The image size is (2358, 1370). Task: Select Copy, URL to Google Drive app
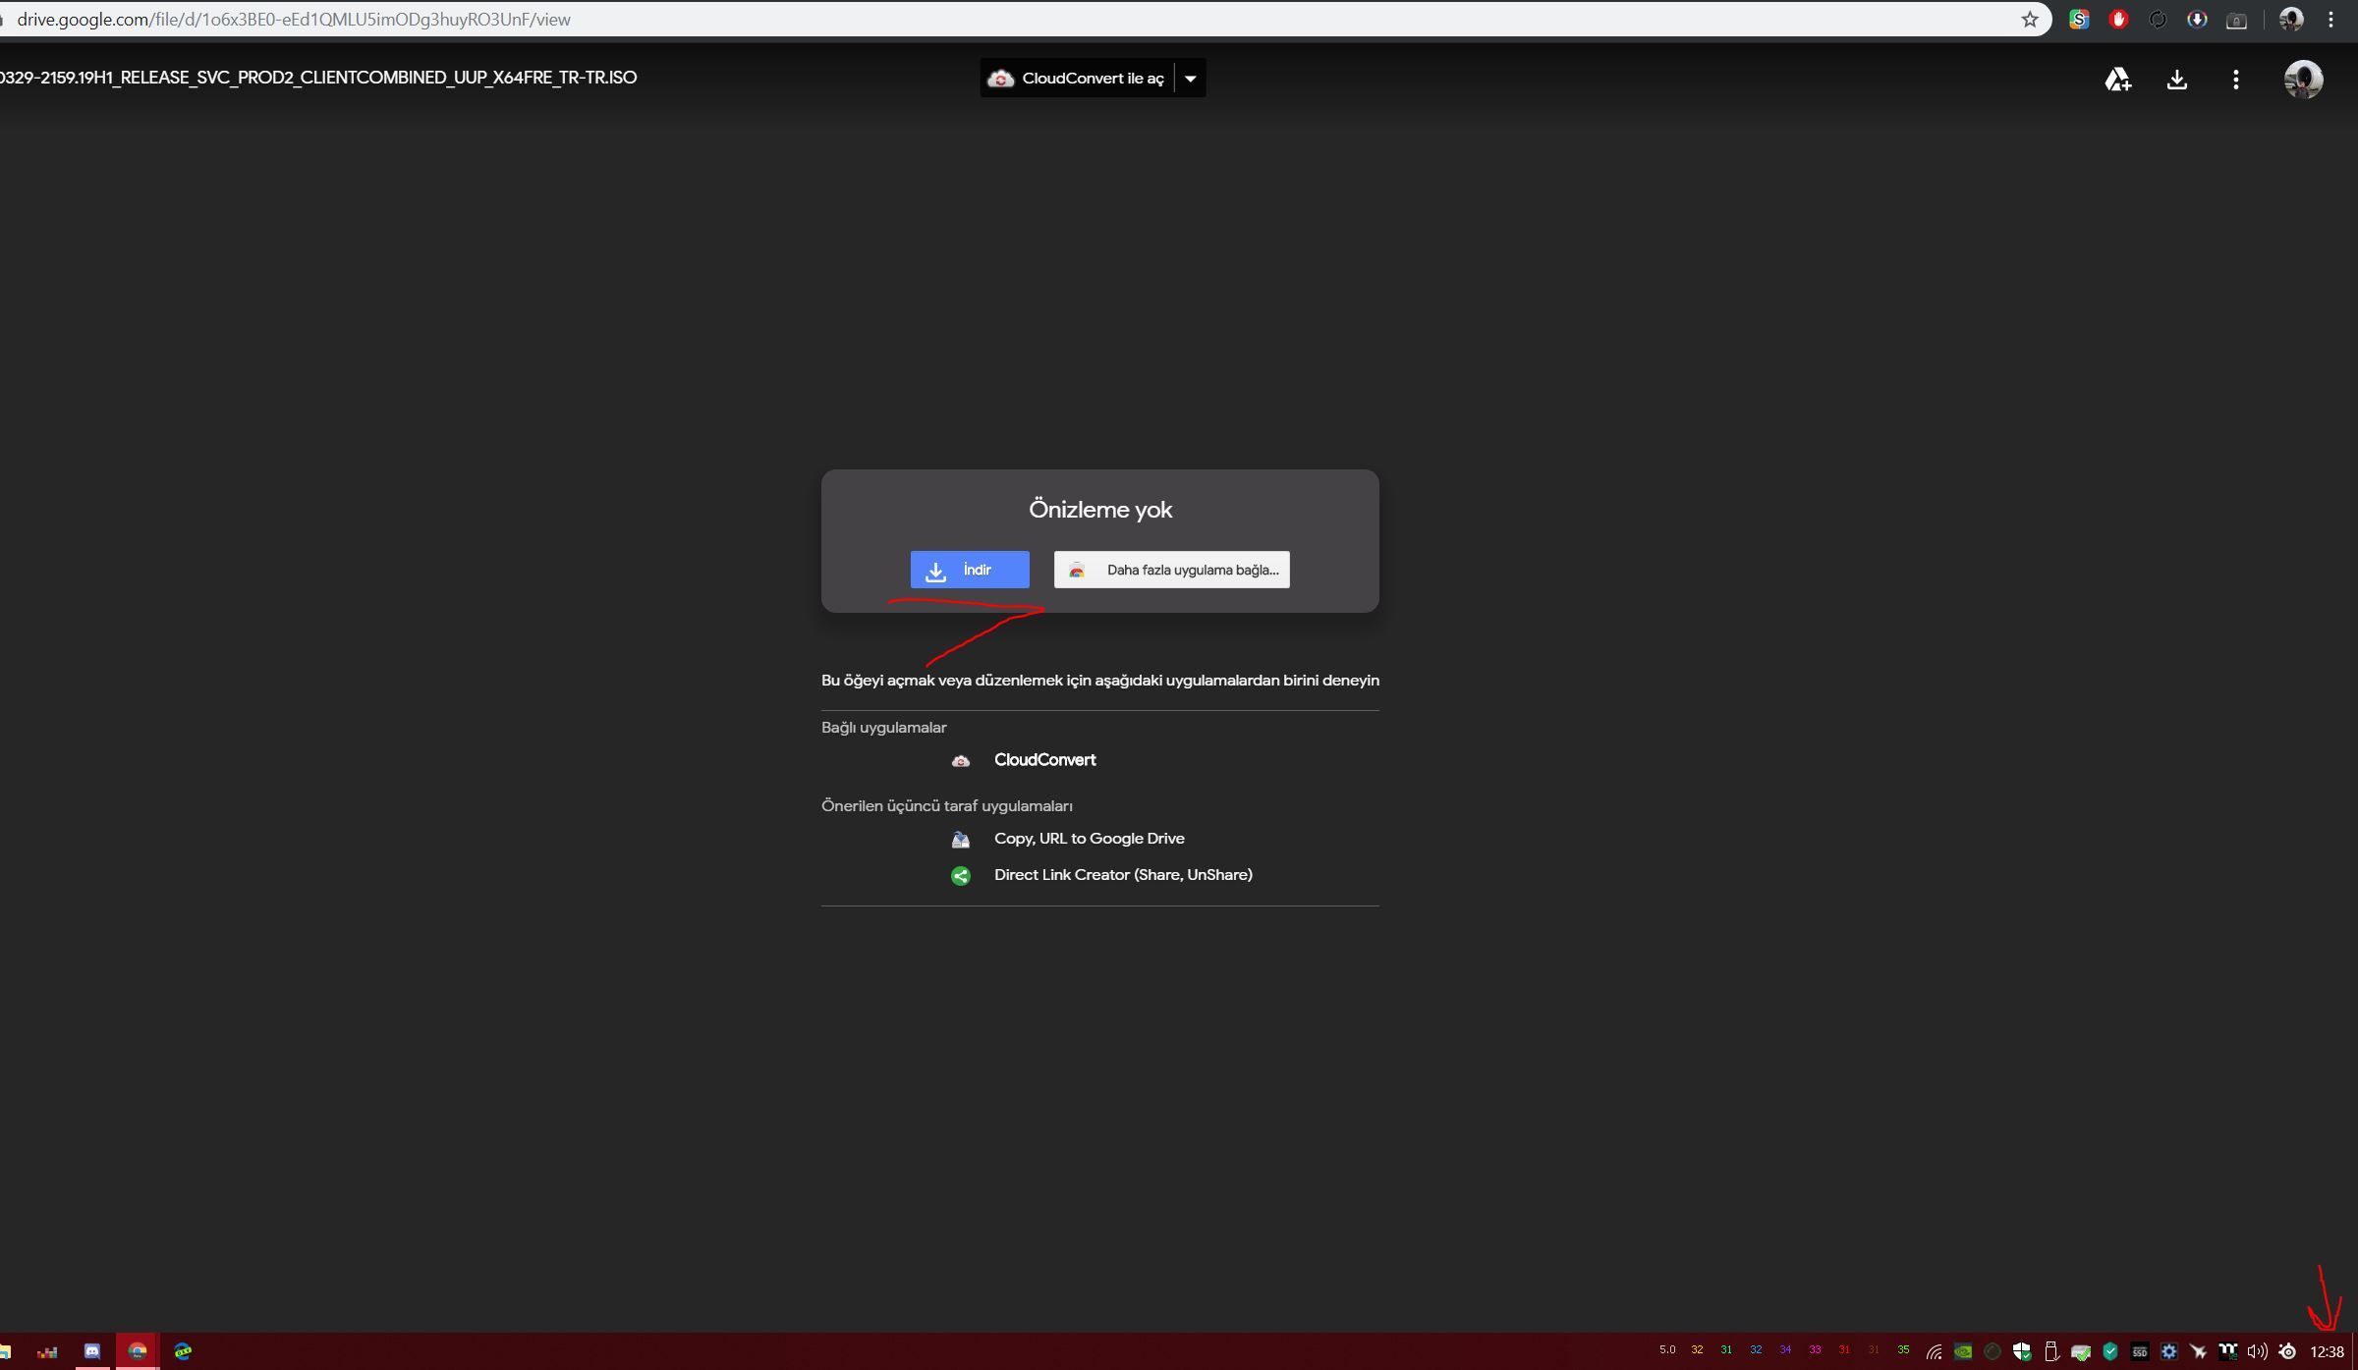pos(1089,839)
